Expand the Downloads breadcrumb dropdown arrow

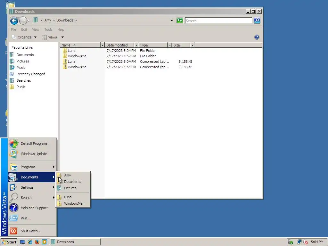click(76, 20)
